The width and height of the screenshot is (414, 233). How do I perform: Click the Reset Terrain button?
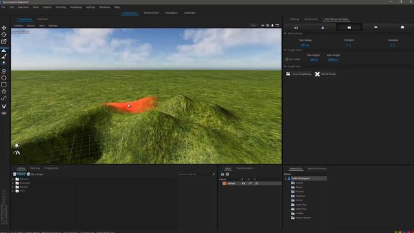[325, 74]
